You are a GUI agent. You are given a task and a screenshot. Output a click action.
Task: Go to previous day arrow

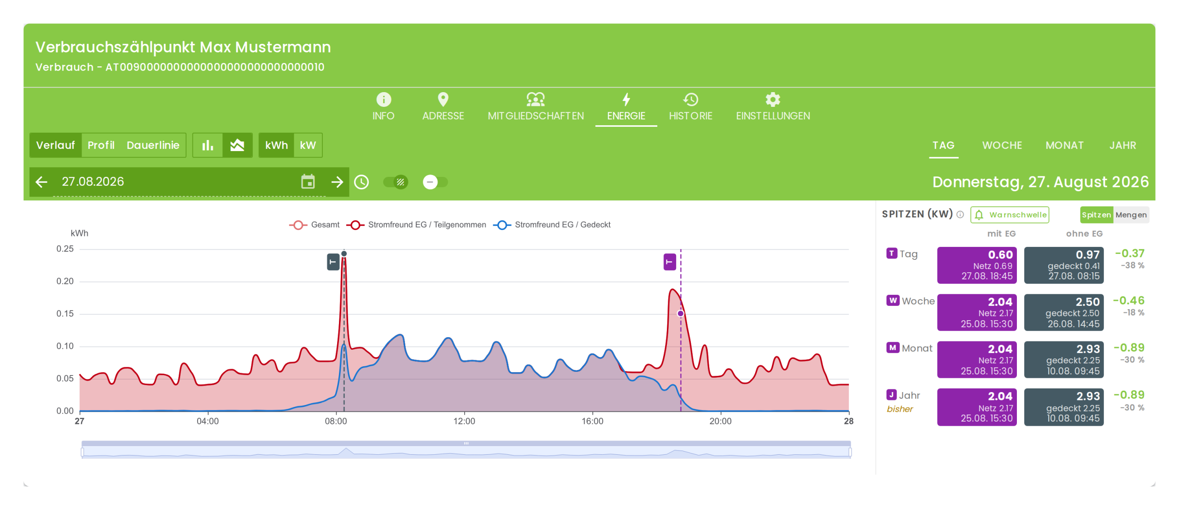[41, 182]
